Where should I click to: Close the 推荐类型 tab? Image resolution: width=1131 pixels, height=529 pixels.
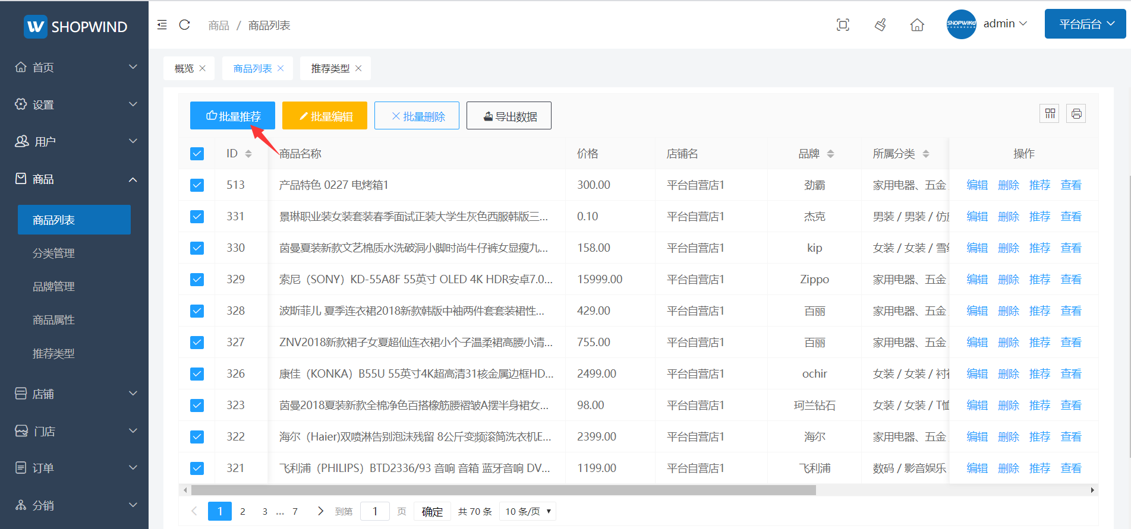click(358, 68)
